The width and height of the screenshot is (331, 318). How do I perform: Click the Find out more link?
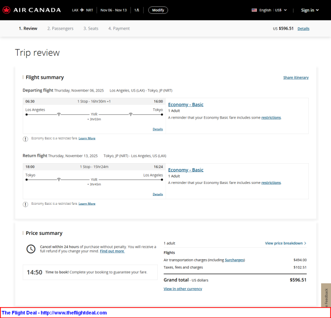point(112,251)
